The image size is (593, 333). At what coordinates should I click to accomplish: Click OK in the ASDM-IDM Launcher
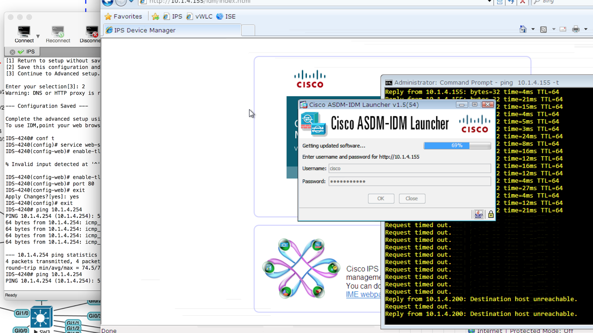[381, 199]
